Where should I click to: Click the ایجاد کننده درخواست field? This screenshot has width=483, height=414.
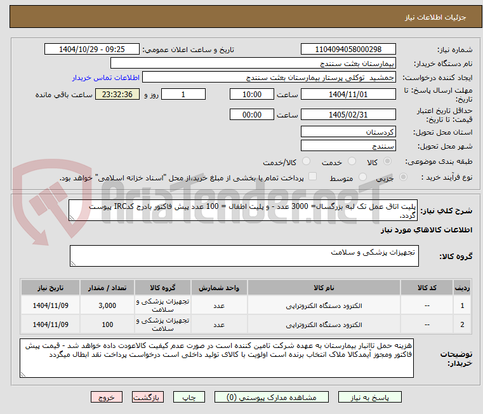point(269,77)
